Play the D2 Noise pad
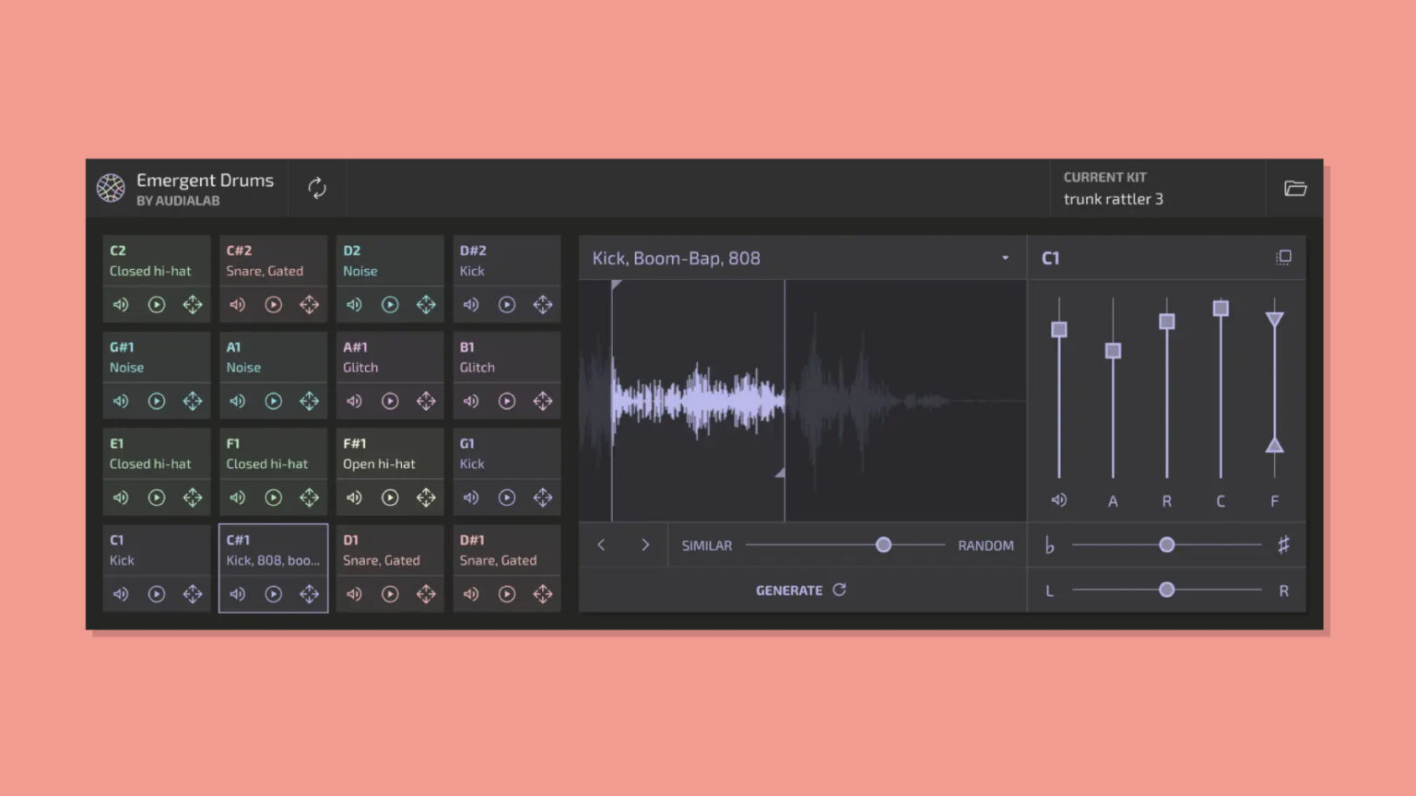1416x796 pixels. tap(390, 305)
